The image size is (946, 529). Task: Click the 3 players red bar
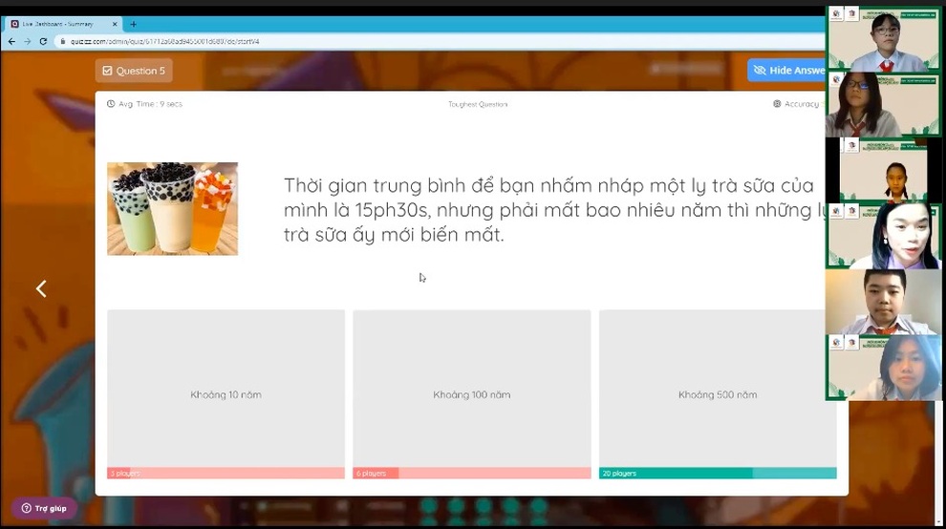tap(226, 474)
